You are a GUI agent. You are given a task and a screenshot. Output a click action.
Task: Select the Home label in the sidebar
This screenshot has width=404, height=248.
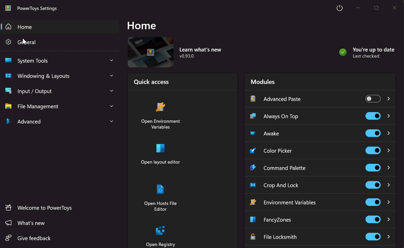(x=25, y=27)
